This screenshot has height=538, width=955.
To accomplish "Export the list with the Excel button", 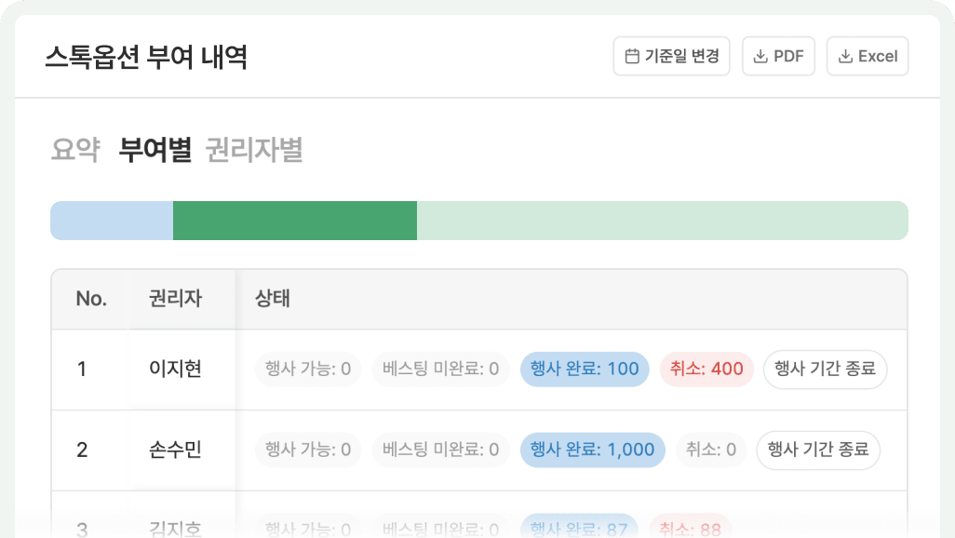I will coord(868,56).
